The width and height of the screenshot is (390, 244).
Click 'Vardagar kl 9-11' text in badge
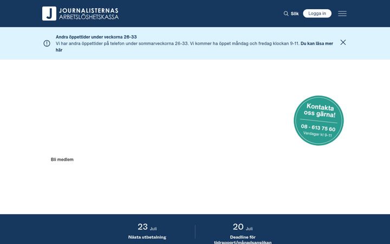(317, 134)
